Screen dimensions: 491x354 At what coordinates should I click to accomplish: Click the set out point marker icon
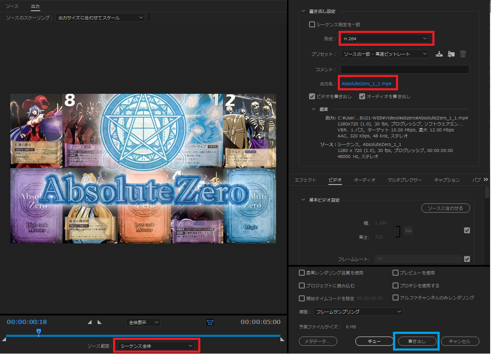pyautogui.click(x=99, y=322)
